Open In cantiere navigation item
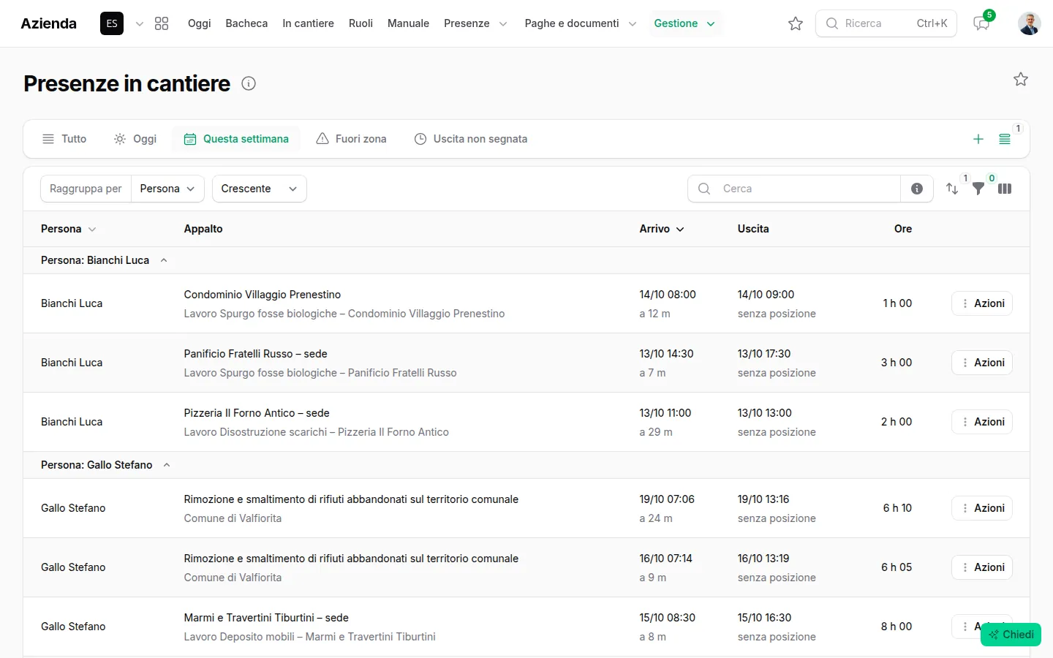This screenshot has width=1053, height=658. (x=308, y=23)
